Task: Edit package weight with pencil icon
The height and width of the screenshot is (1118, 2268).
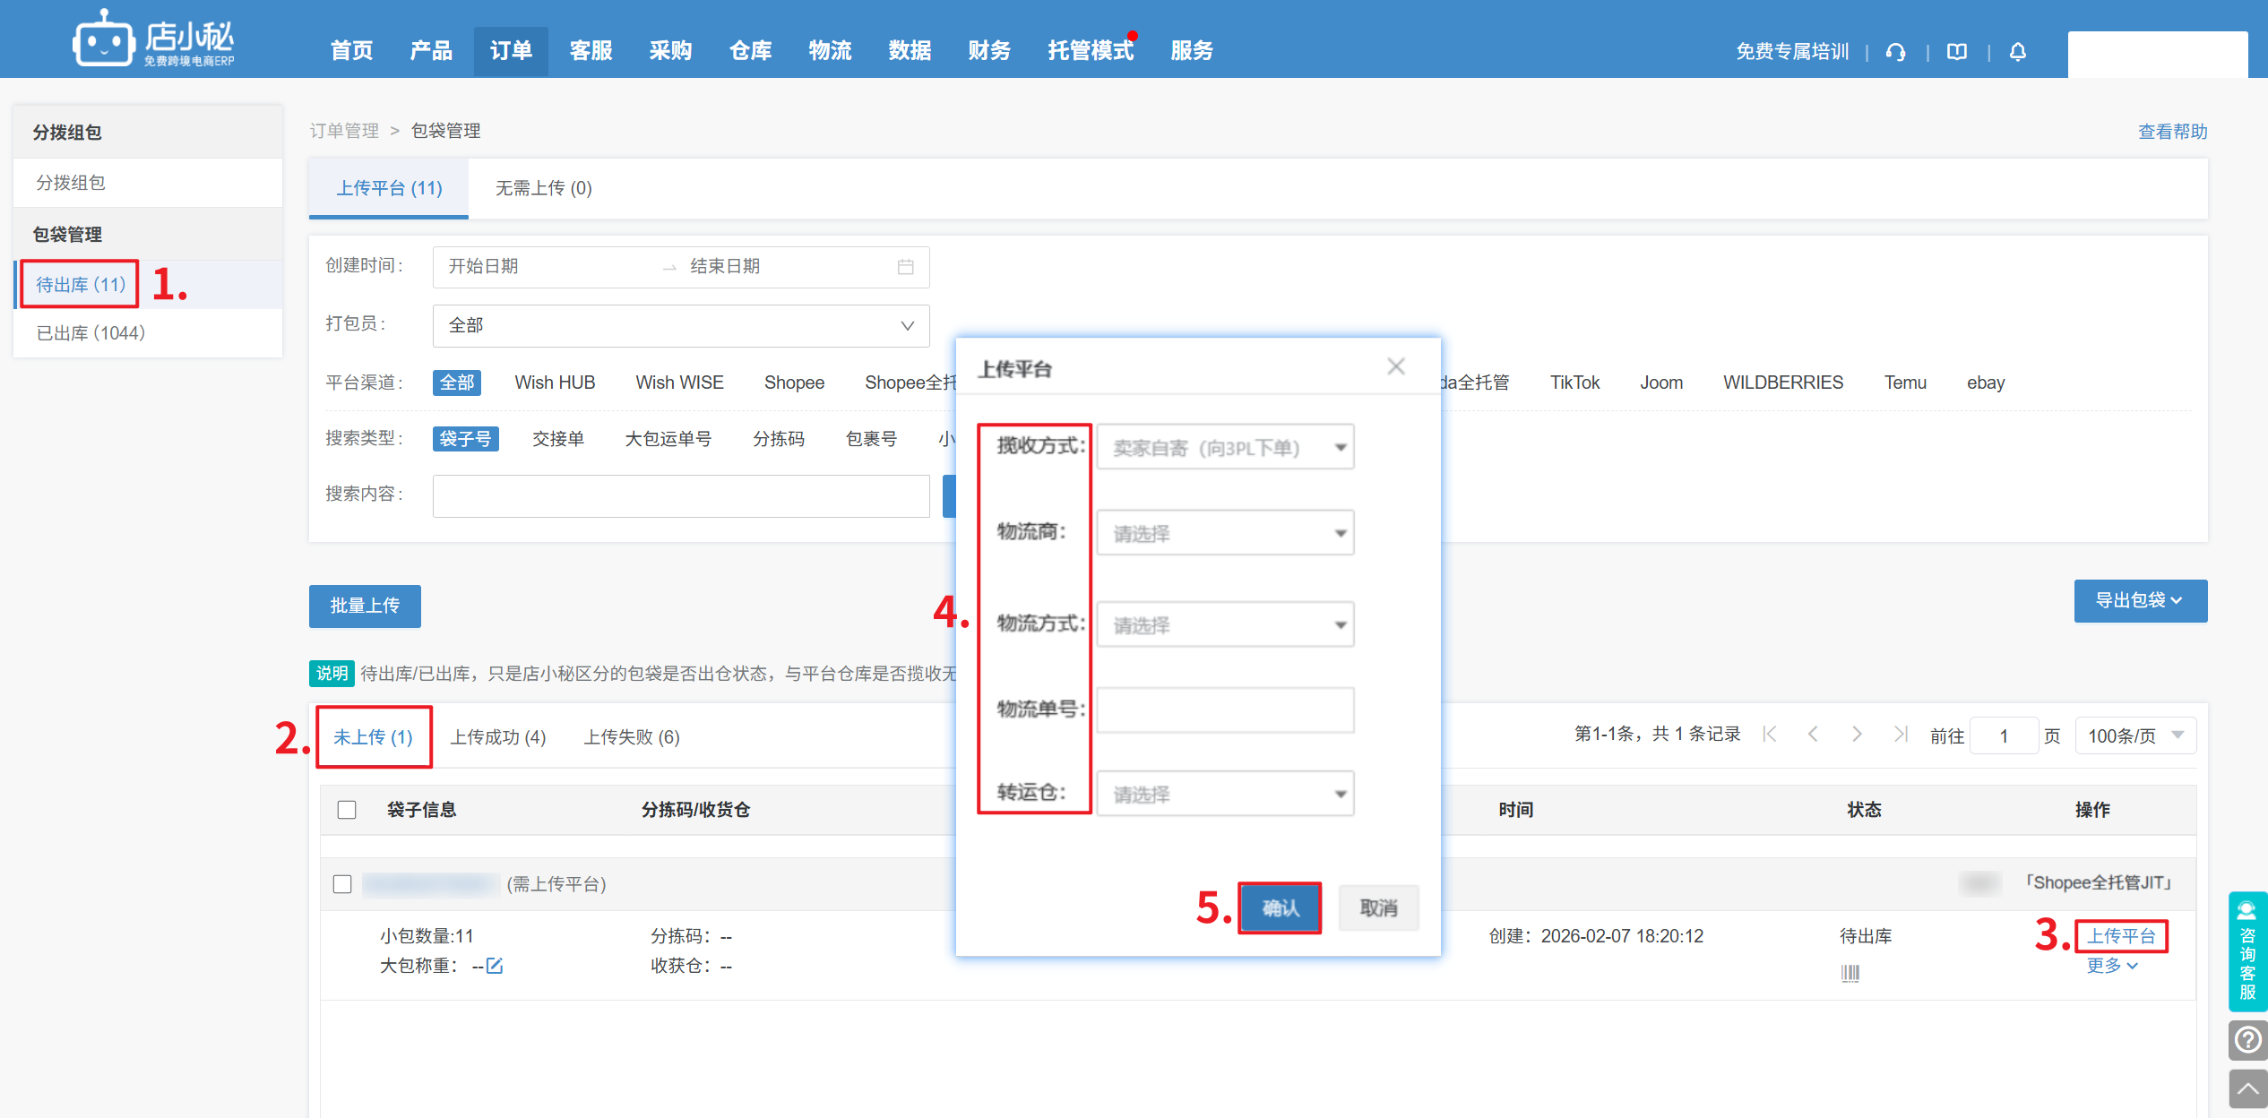Action: point(495,966)
